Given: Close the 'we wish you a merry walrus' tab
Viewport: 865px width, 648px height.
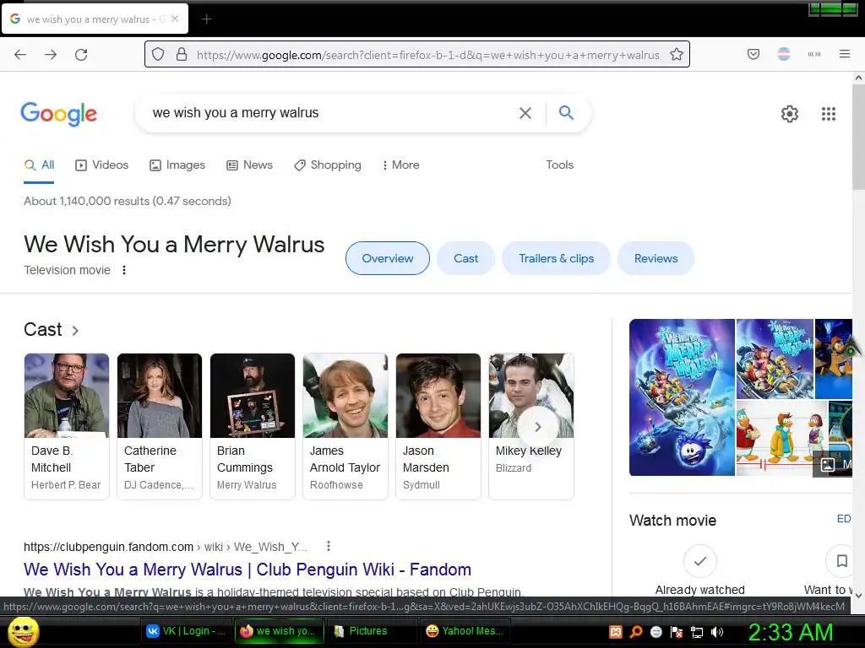Looking at the screenshot, I should coord(175,19).
